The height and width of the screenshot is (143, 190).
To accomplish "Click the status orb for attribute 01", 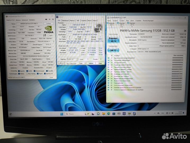I will pos(109,58).
